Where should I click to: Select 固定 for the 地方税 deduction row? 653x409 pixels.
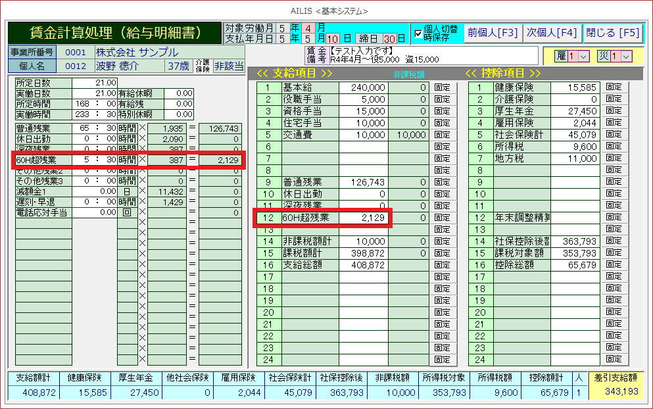click(614, 158)
